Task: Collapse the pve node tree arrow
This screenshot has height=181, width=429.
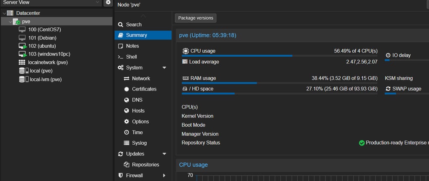Action: [10, 22]
